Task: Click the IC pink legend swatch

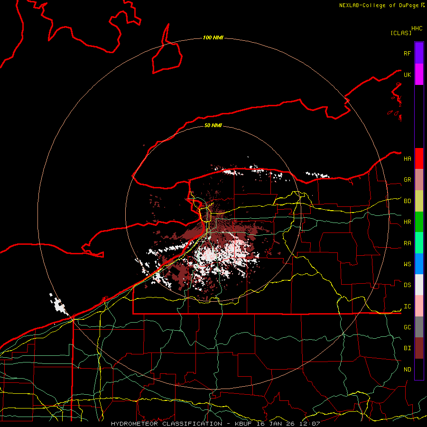Action: [x=419, y=306]
